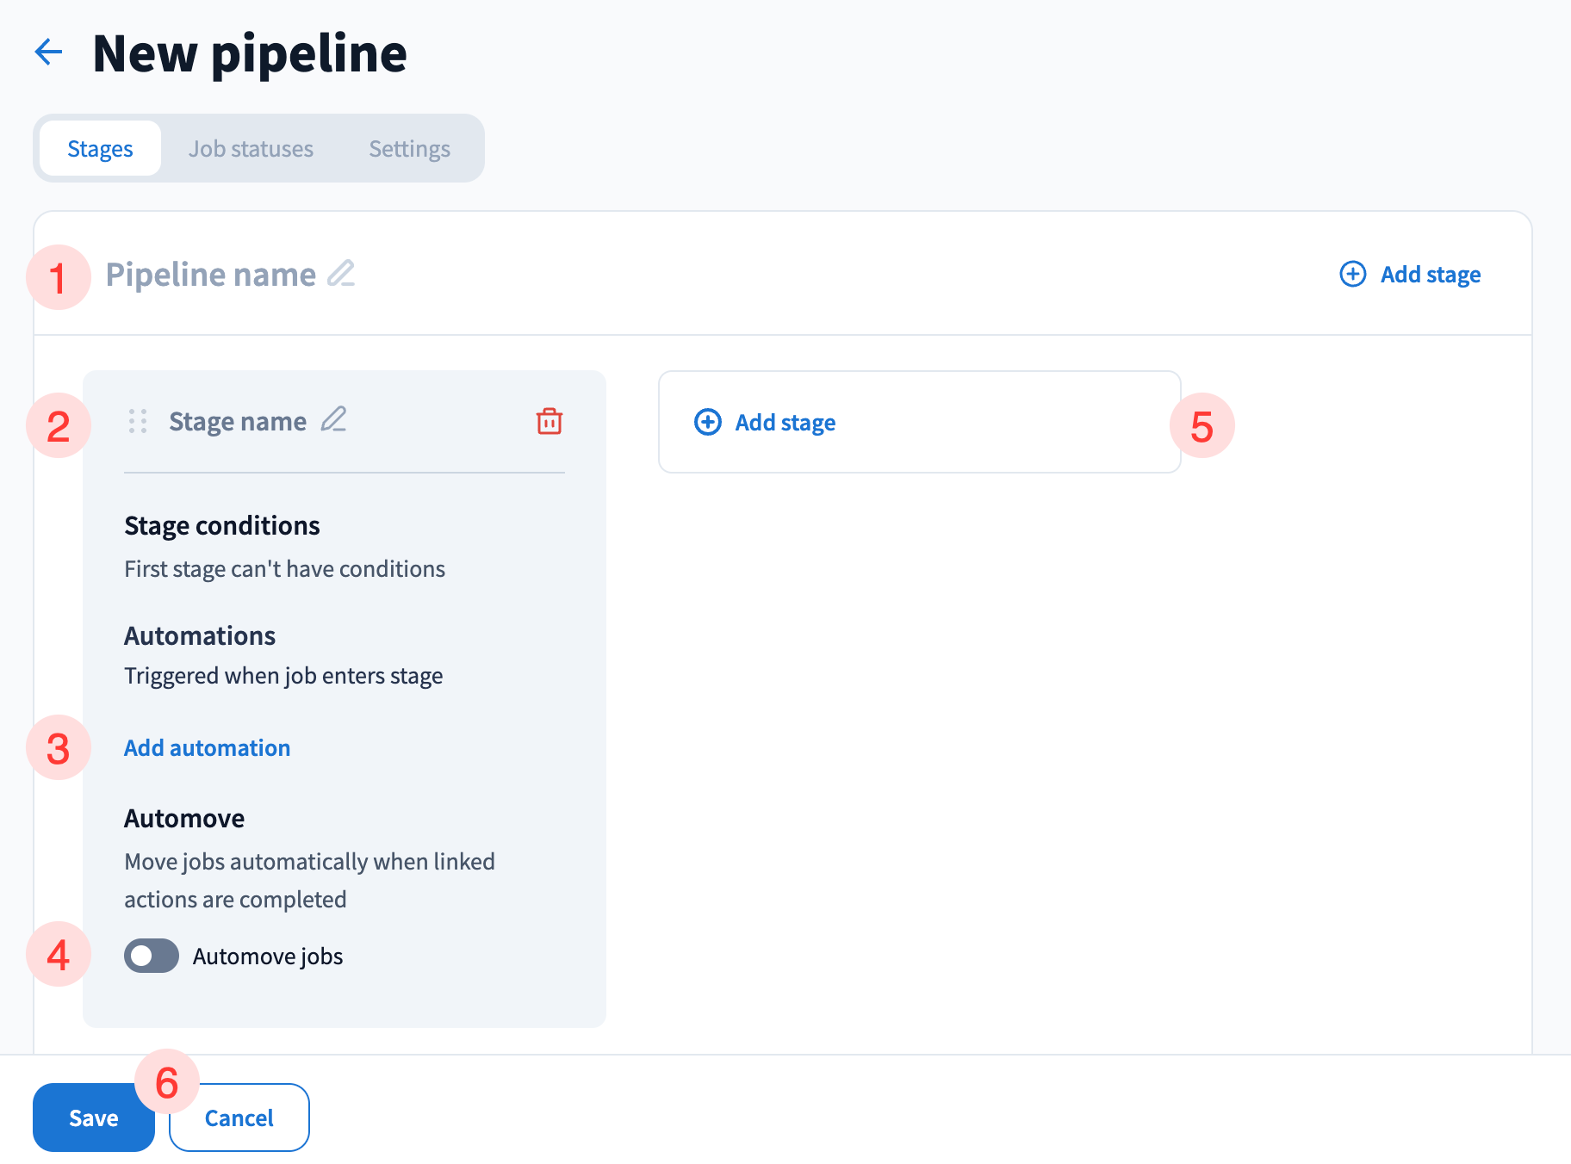The width and height of the screenshot is (1571, 1164).
Task: Click the pencil icon next to Stage name
Action: (333, 420)
